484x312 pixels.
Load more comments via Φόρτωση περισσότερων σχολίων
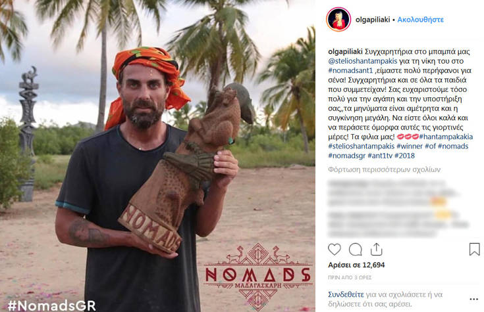pos(385,169)
